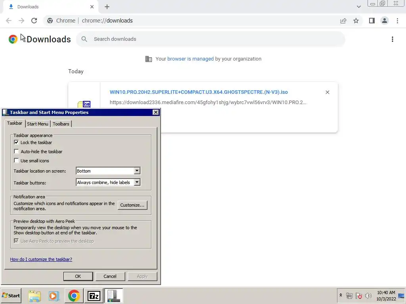Open the tab search chevron
Image resolution: width=406 pixels, height=304 pixels.
pos(358,7)
